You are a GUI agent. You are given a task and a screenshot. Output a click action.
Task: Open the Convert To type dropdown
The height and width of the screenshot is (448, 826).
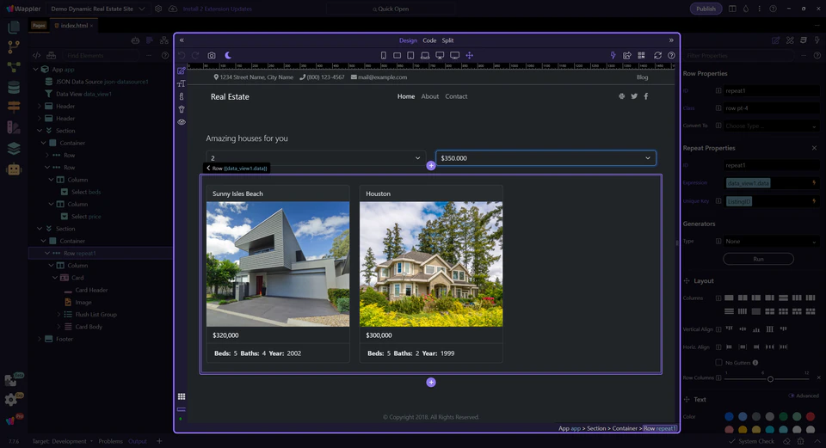(771, 126)
